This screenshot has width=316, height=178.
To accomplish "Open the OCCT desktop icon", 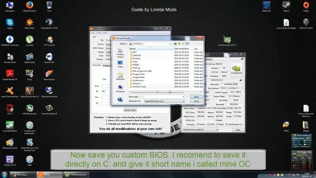I will [x=10, y=109].
